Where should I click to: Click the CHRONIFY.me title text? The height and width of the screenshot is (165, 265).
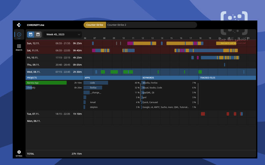35,25
